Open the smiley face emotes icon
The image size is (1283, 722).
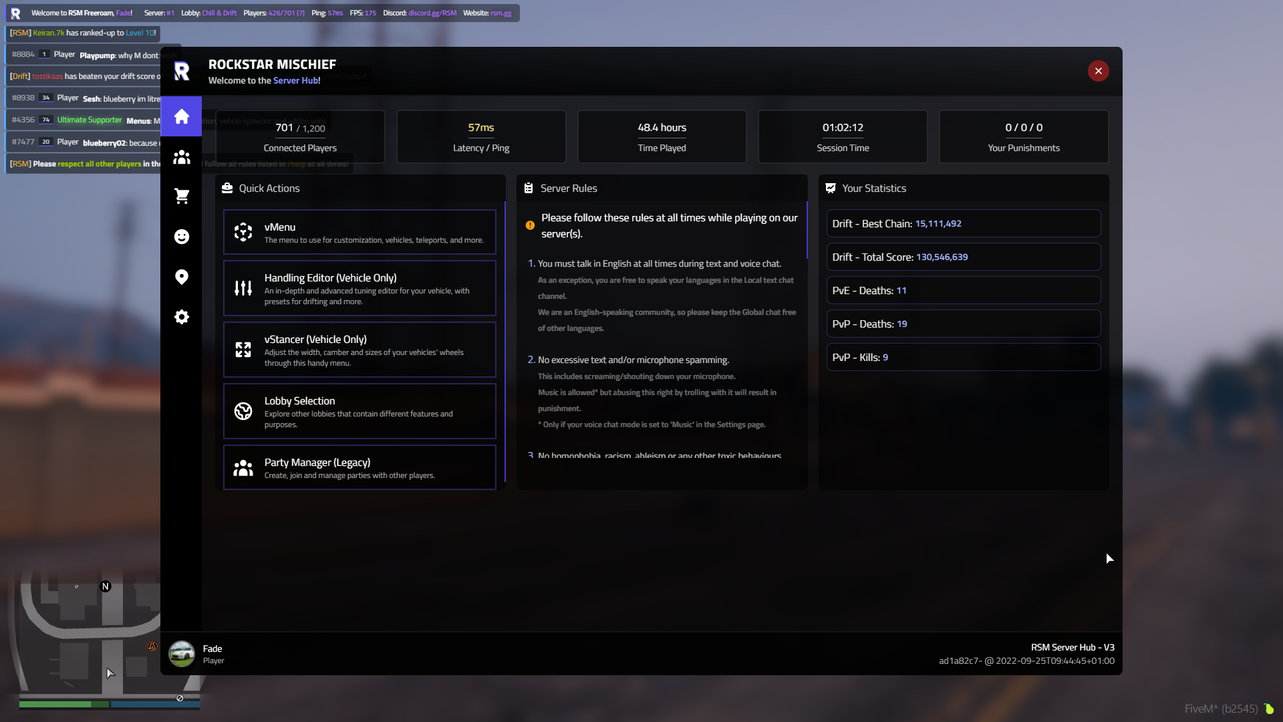181,237
